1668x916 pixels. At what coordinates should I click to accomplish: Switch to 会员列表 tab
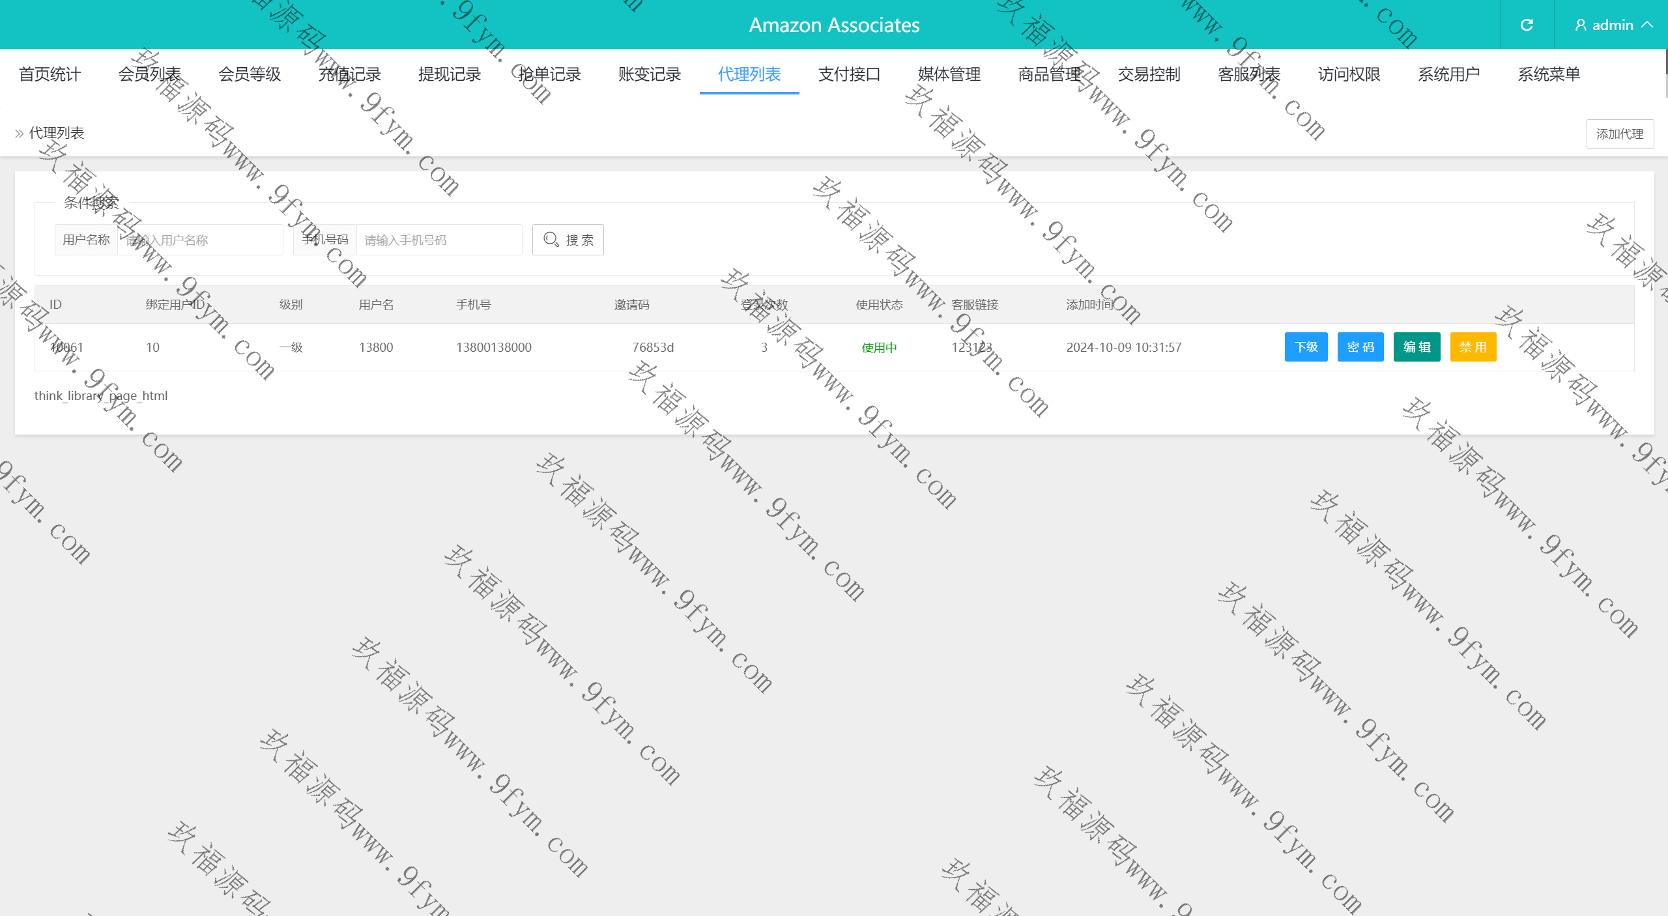coord(149,74)
